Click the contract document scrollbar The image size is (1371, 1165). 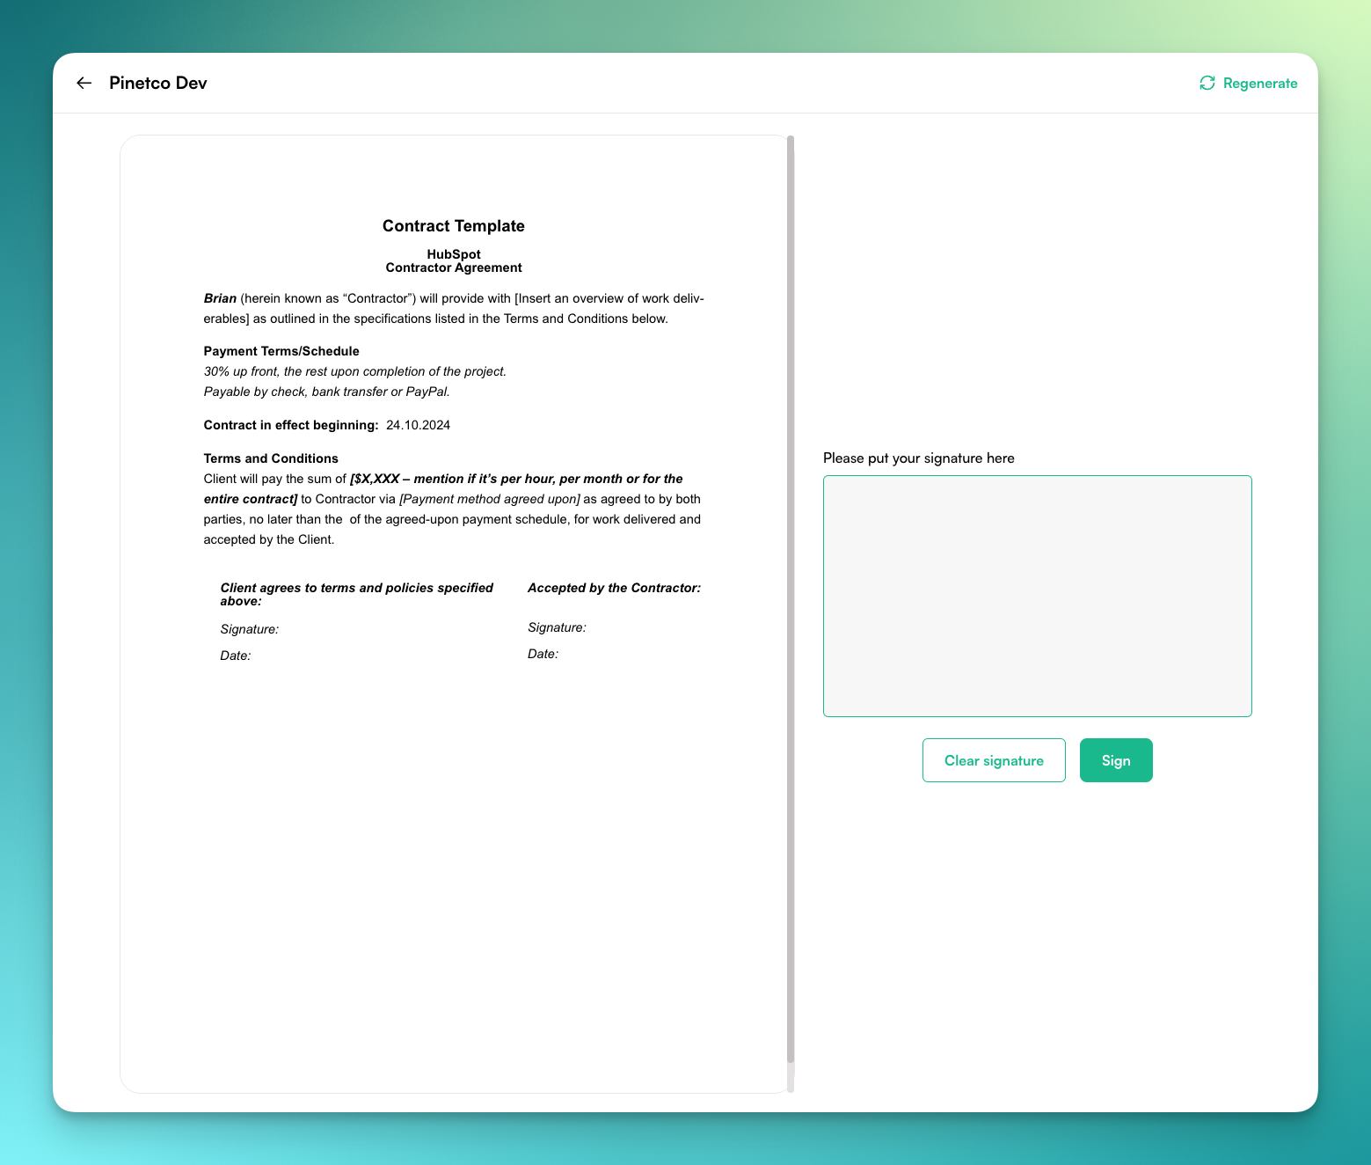791,598
